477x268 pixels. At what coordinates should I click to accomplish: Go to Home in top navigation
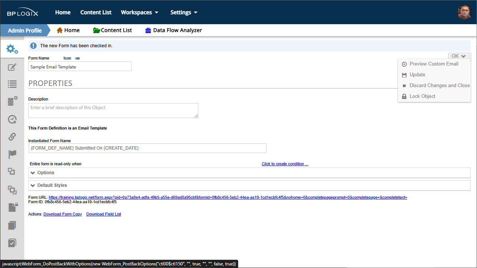tap(63, 12)
